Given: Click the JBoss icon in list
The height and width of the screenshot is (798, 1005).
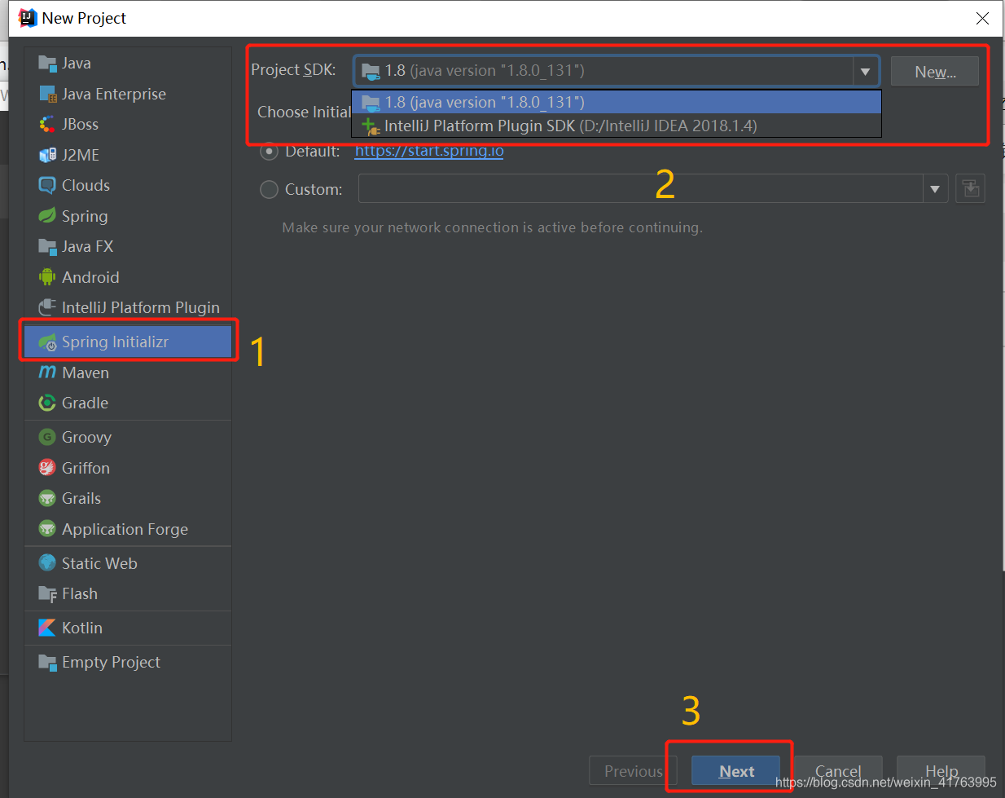Looking at the screenshot, I should (x=47, y=124).
